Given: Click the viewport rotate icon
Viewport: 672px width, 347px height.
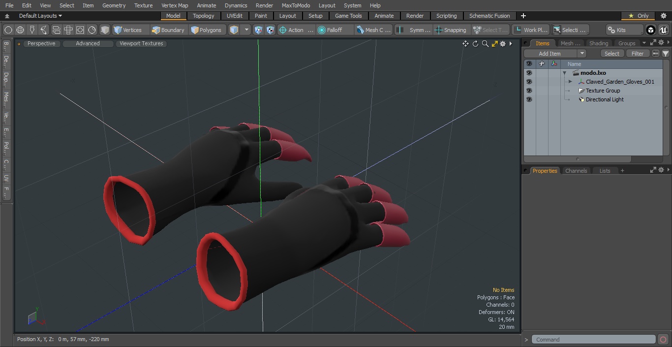Looking at the screenshot, I should point(475,44).
